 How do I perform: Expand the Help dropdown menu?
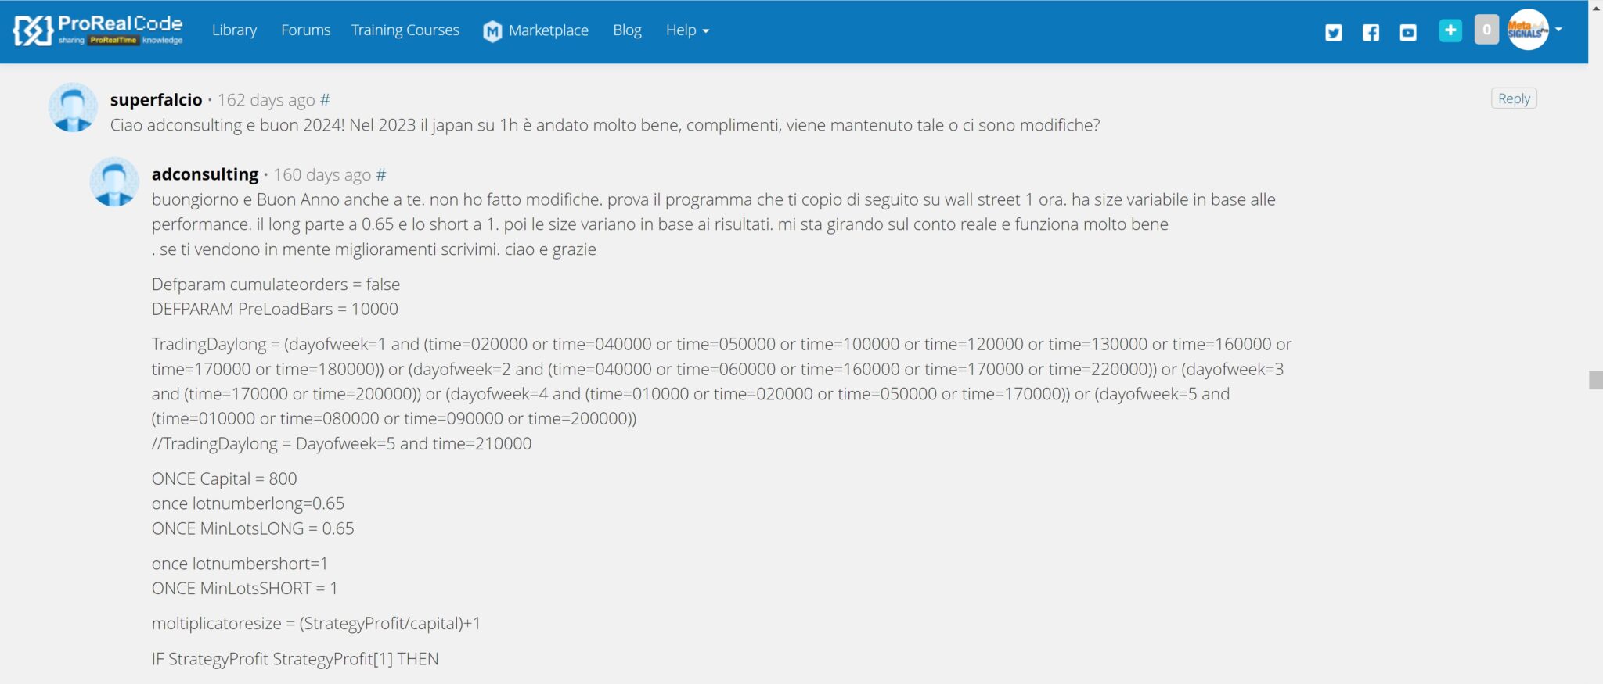687,30
